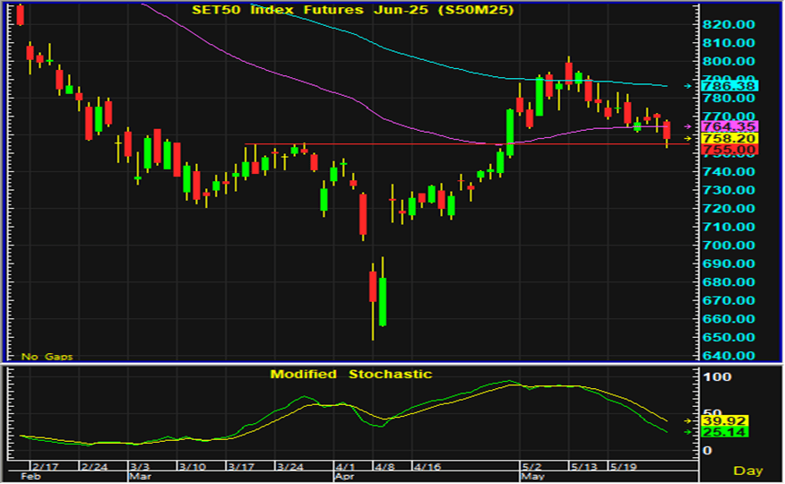Click the yellow arrow beside 39.92
This screenshot has width=785, height=484.
click(688, 420)
